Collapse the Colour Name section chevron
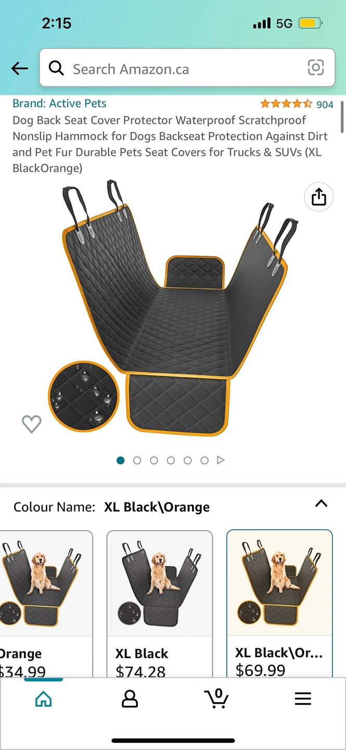346x750 pixels. (x=322, y=503)
